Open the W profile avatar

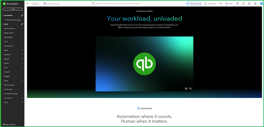click(261, 4)
